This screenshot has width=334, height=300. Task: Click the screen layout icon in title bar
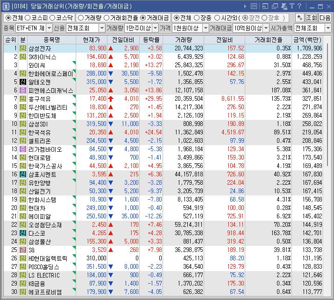pos(265,7)
